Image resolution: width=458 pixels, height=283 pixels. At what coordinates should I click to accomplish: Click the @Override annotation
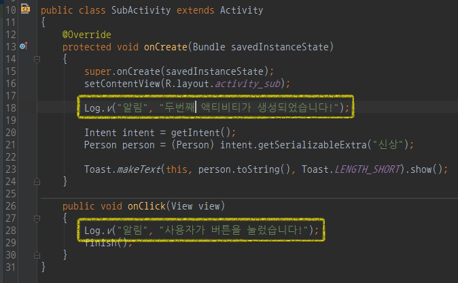87,35
